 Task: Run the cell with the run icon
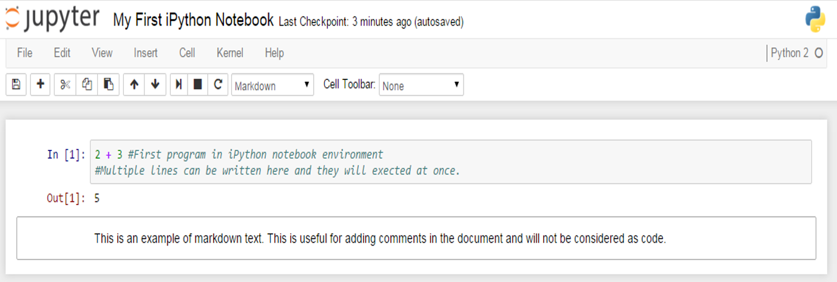point(178,85)
